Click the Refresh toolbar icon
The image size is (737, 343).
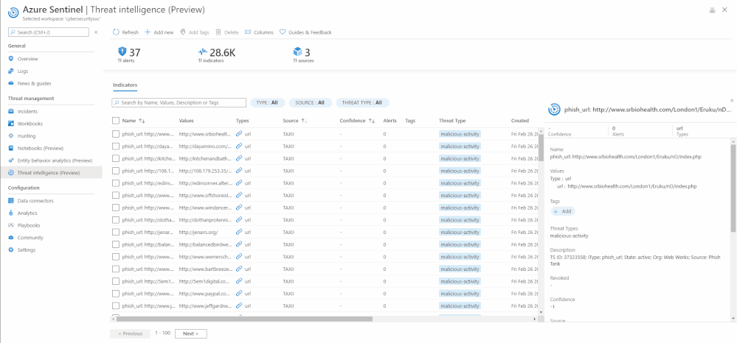pyautogui.click(x=116, y=32)
